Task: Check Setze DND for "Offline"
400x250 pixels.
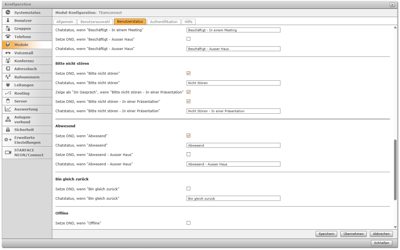Action: coord(188,223)
